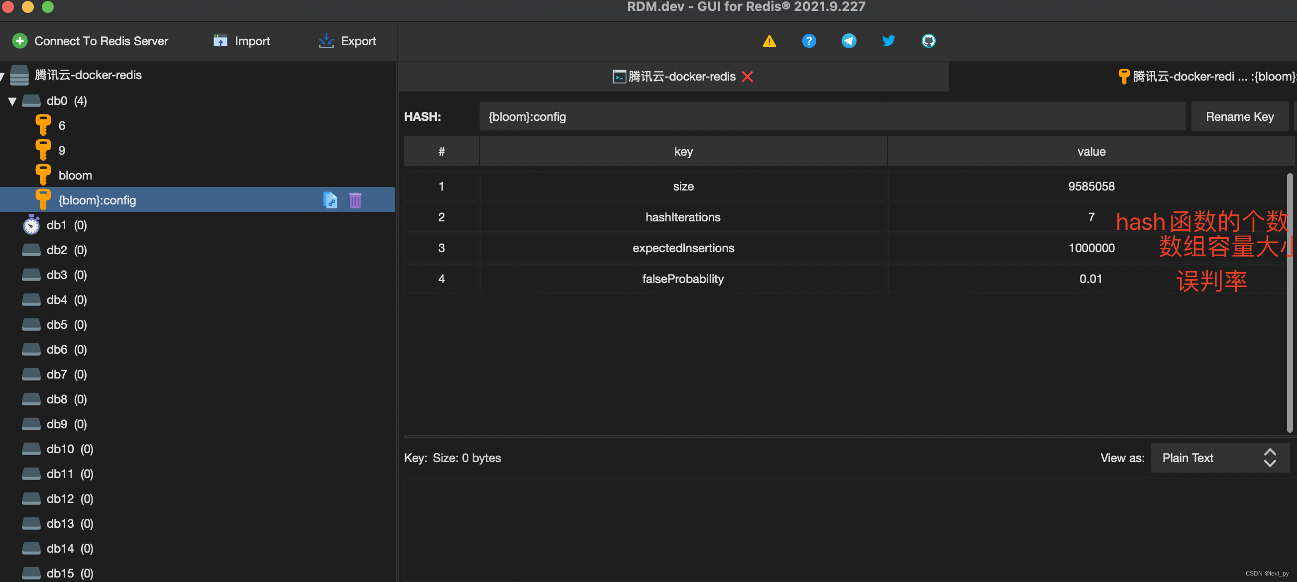Open the blue help question mark icon
The height and width of the screenshot is (582, 1297).
point(809,41)
